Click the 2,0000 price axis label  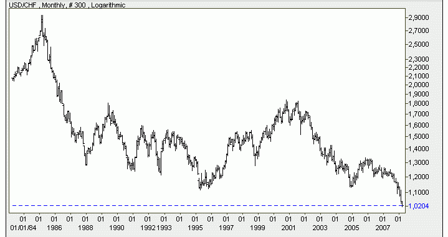pos(419,85)
